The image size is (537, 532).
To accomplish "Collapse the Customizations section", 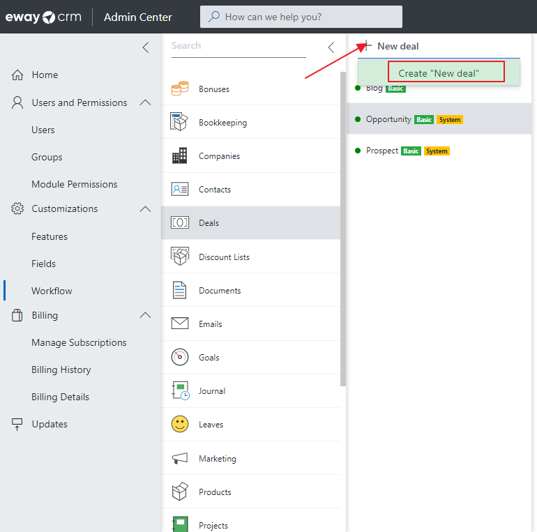I will point(145,209).
